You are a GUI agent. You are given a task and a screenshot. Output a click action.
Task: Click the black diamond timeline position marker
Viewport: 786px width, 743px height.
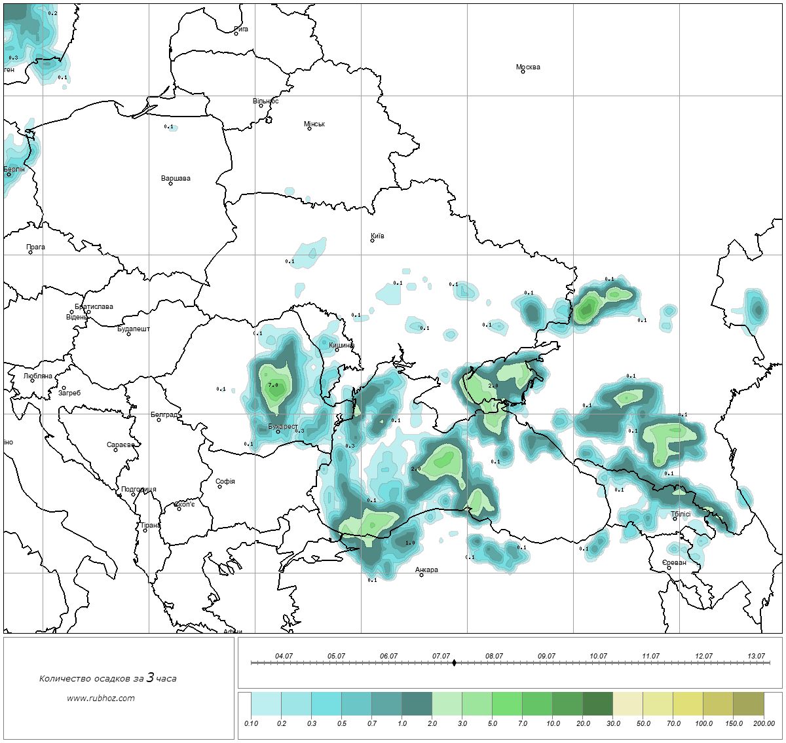tap(454, 662)
